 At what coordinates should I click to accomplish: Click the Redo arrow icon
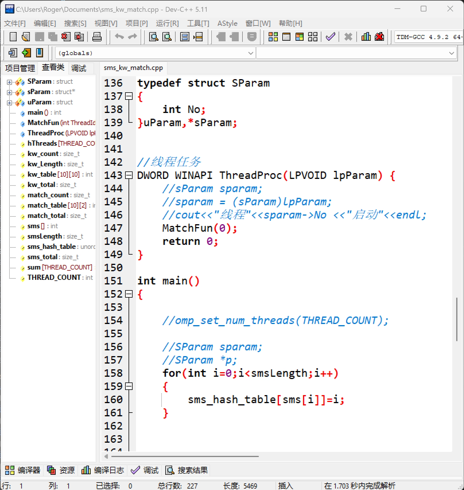[x=133, y=37]
